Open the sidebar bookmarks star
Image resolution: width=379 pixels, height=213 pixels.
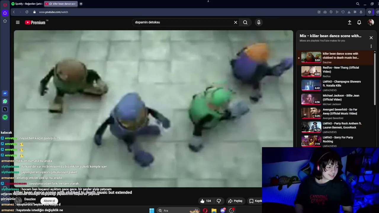pyautogui.click(x=5, y=21)
